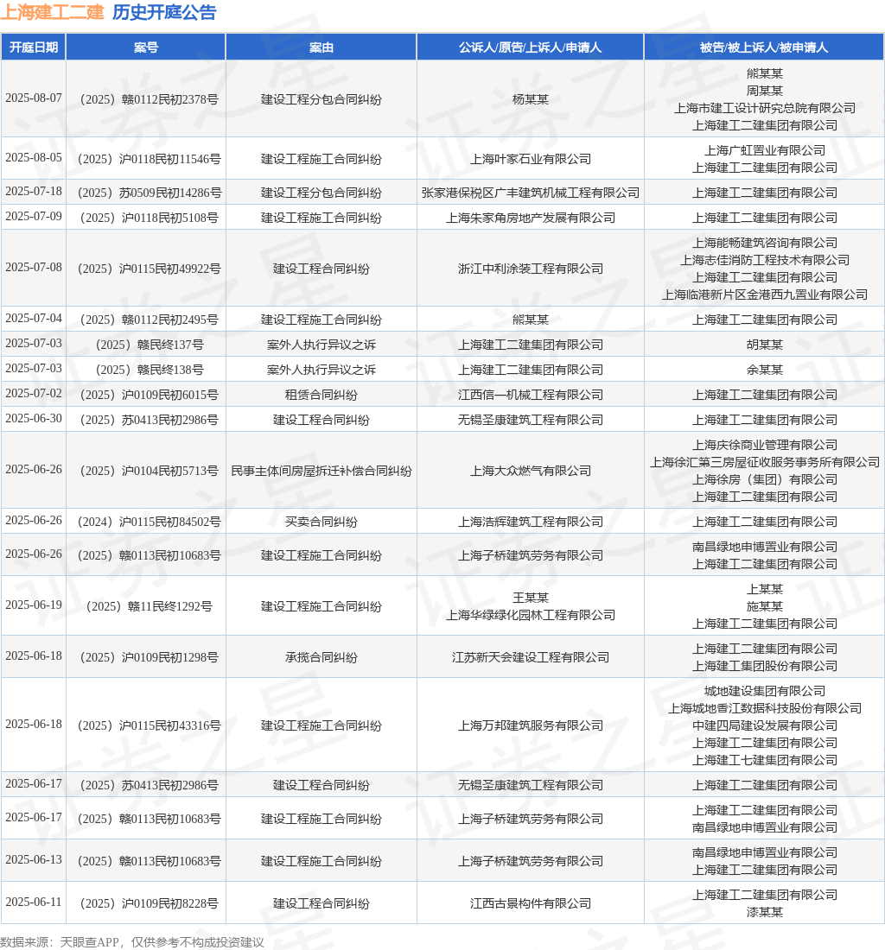Click defendant 上海庆徐商业管理有限公司
The height and width of the screenshot is (950, 885).
(764, 445)
